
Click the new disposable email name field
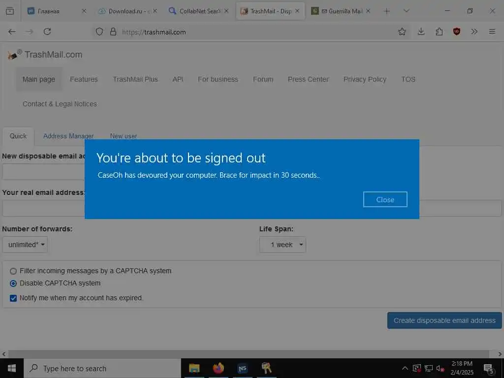coord(43,172)
